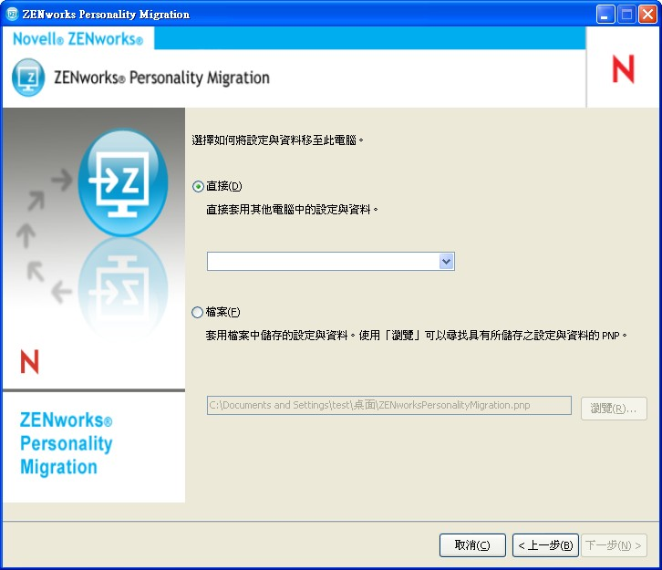Click the Novell ZENworks header text logo
The image size is (662, 570).
[x=78, y=39]
